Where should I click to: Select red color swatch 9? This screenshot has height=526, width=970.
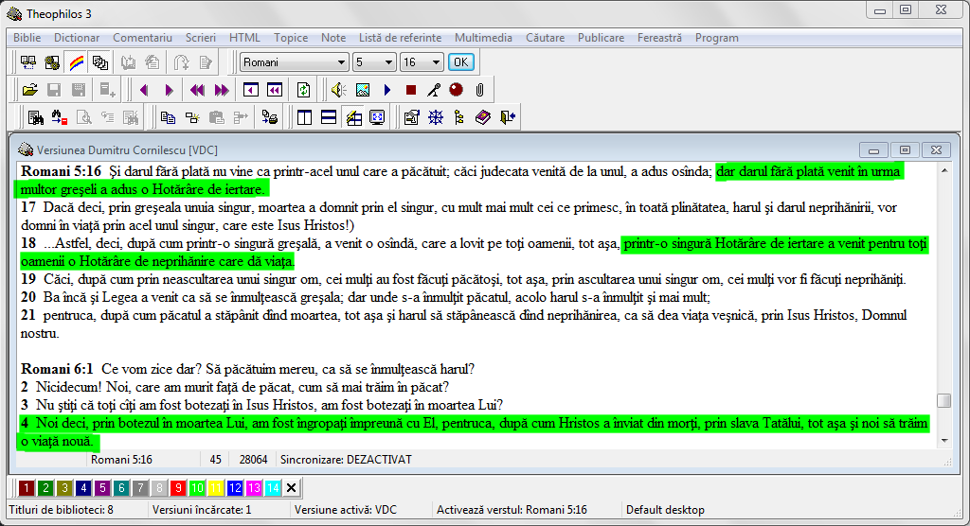(178, 488)
